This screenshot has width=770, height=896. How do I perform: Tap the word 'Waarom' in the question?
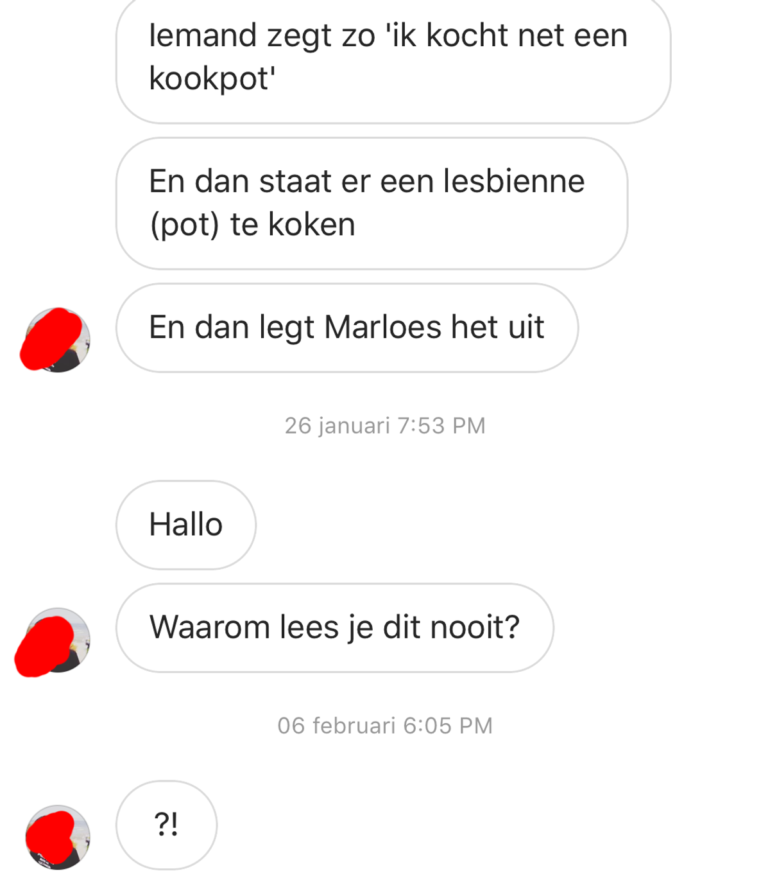[210, 628]
